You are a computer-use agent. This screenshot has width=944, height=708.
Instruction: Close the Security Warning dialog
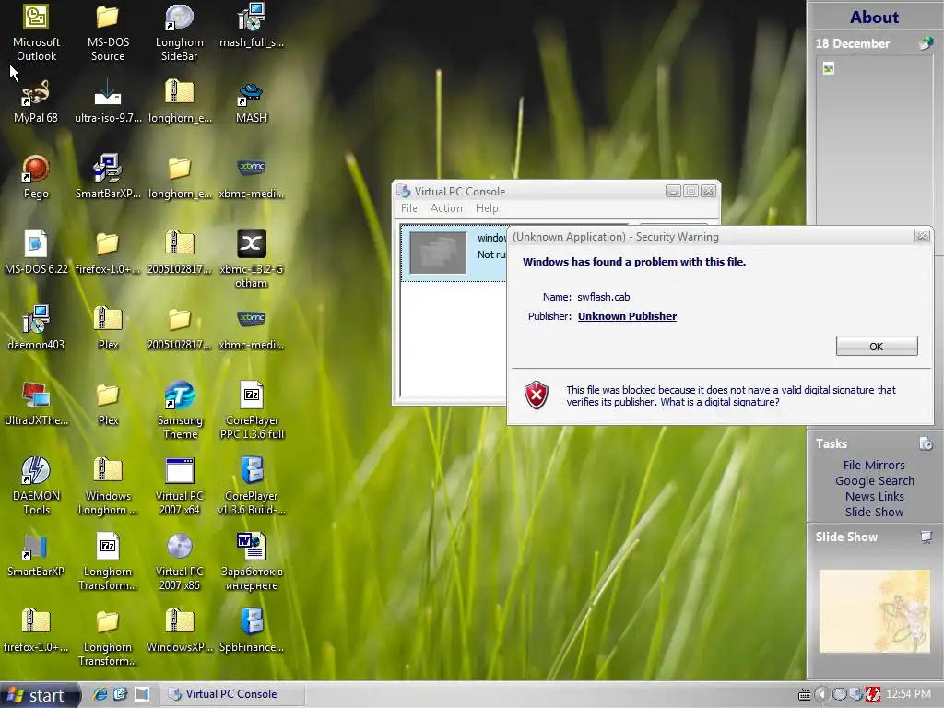pyautogui.click(x=922, y=236)
